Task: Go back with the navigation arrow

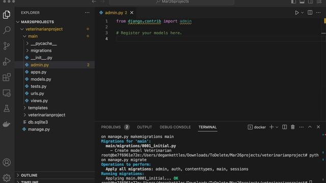Action: 94,2
